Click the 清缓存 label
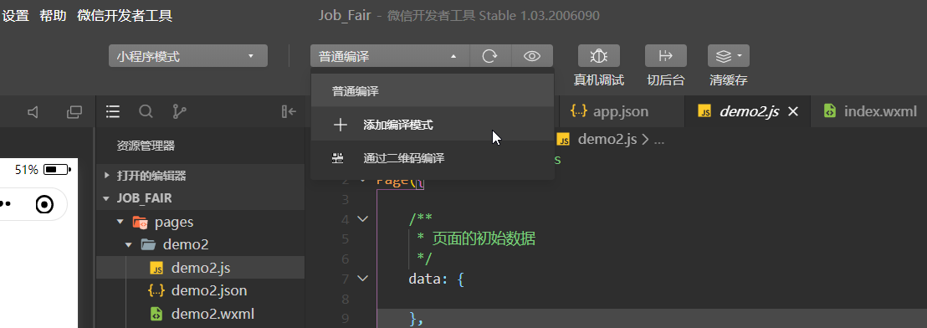The image size is (927, 328). tap(729, 80)
